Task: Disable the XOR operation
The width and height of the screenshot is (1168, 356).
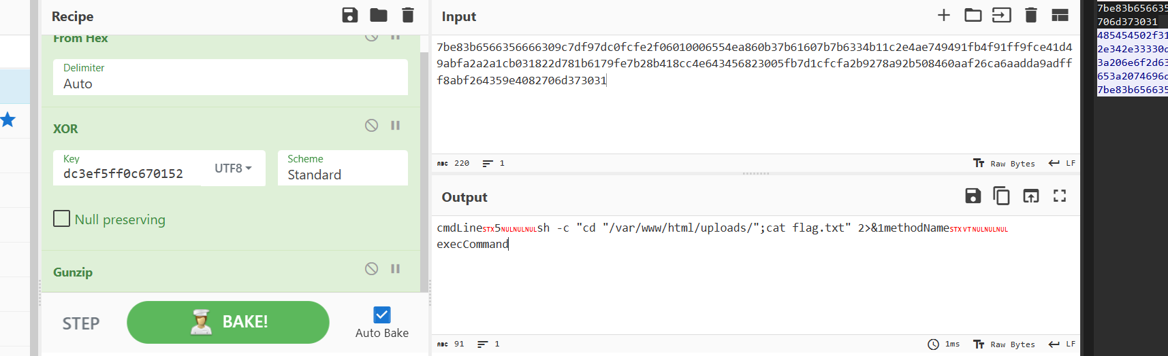Action: pyautogui.click(x=371, y=125)
